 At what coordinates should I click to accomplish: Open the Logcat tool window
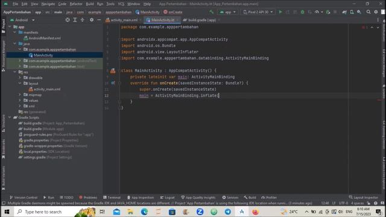(167, 197)
